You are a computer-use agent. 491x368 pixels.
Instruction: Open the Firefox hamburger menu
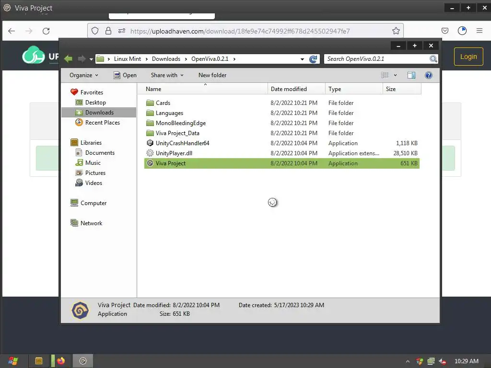click(479, 31)
